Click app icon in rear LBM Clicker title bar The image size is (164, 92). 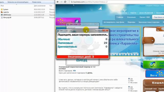click(68, 25)
